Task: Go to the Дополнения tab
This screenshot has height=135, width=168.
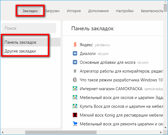Action: click(98, 11)
